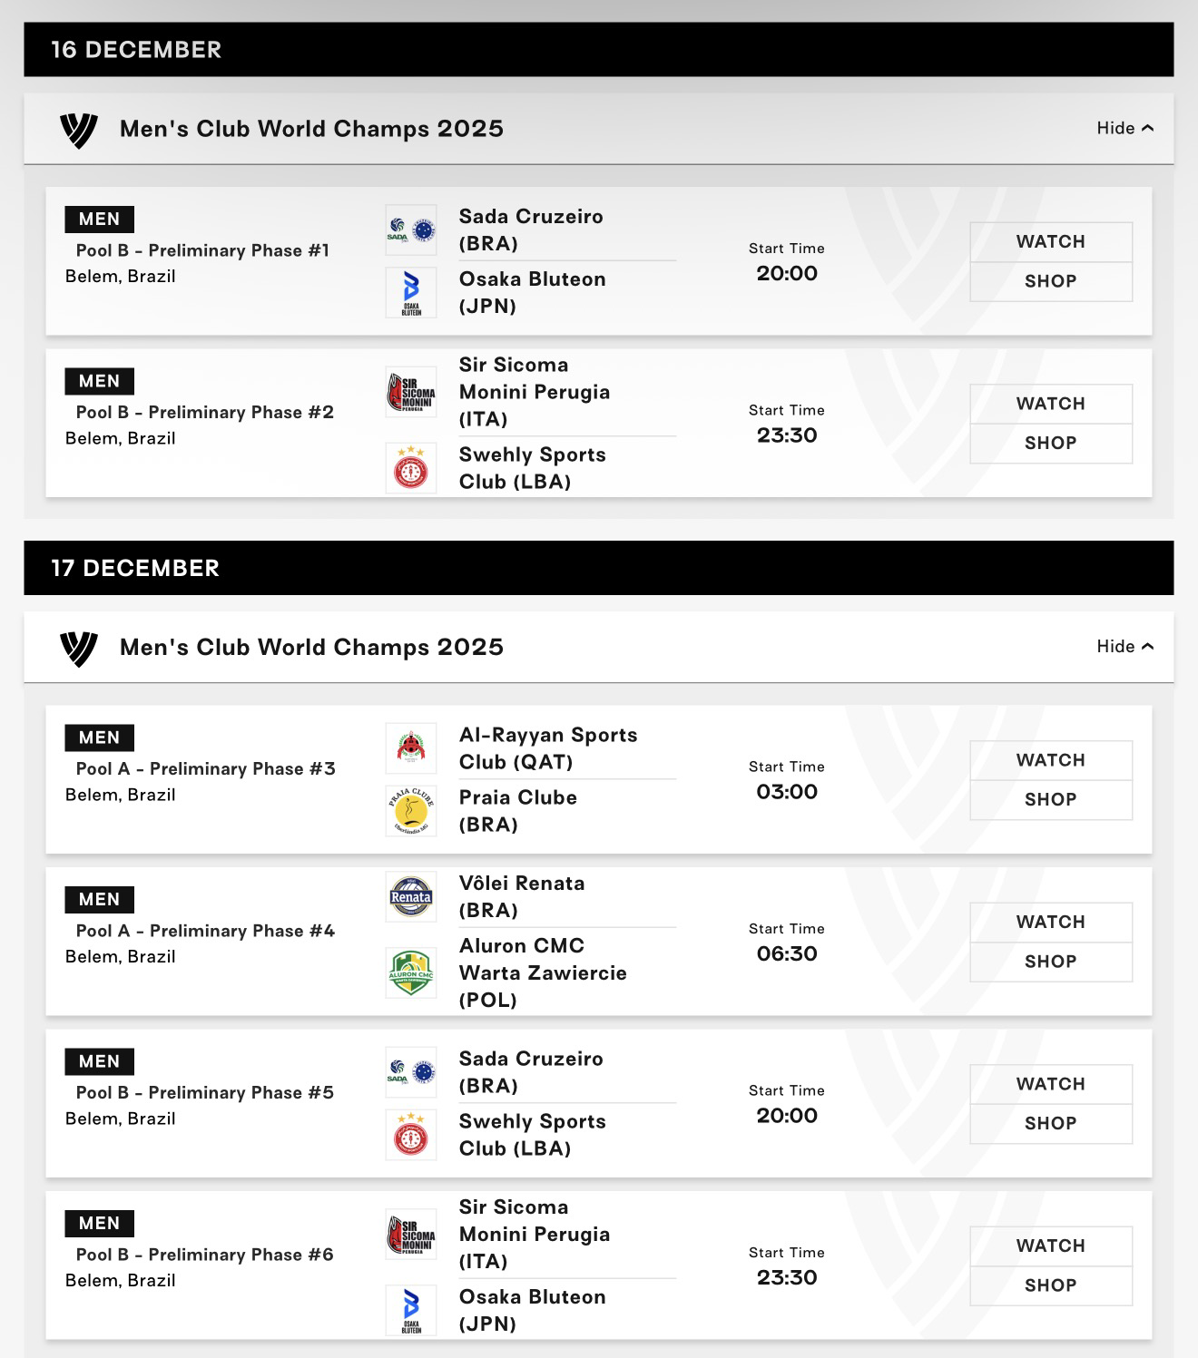This screenshot has height=1358, width=1198.
Task: Click Volleyball World logo in 17 December header
Action: pyautogui.click(x=79, y=649)
